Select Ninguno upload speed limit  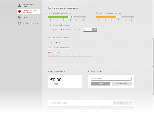[49, 30]
